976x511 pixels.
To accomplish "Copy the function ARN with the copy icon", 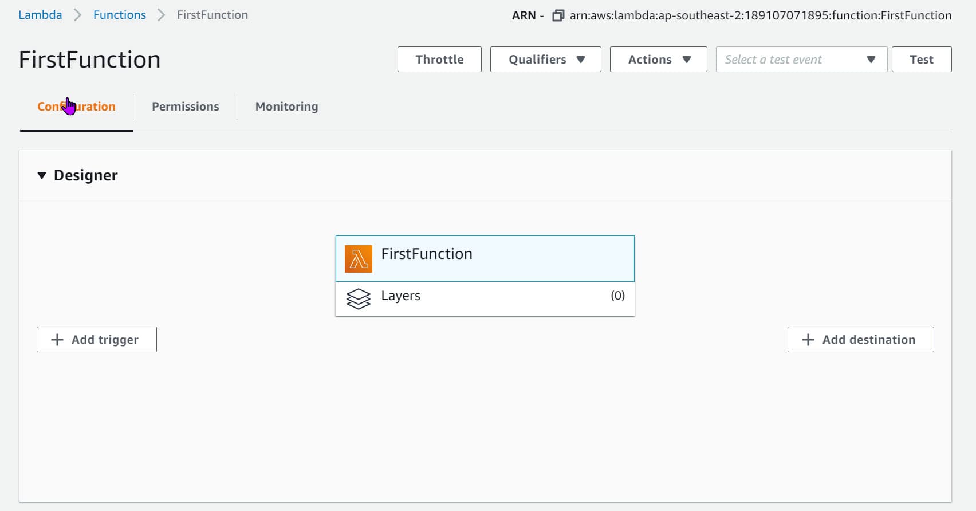I will [558, 15].
